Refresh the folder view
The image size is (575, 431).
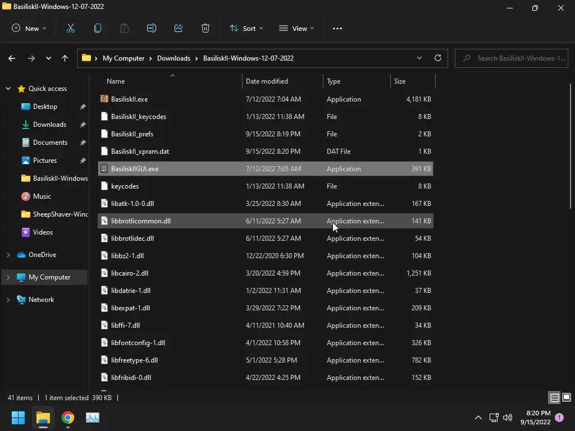pyautogui.click(x=438, y=58)
